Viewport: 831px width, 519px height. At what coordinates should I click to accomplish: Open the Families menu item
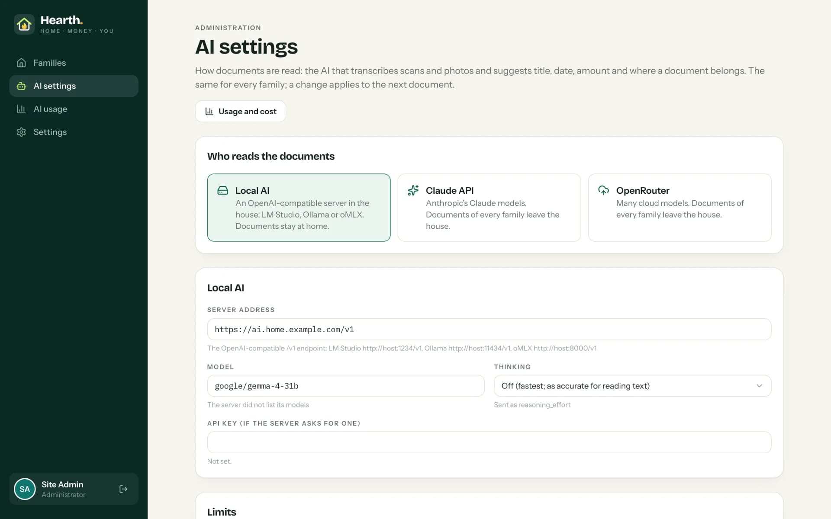(74, 63)
